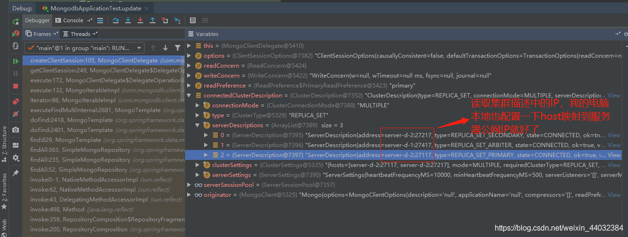Select frame createClientSession:105, MongoClientDelegate

click(x=104, y=61)
